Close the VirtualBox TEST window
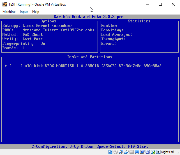This screenshot has height=155, width=180. click(173, 4)
